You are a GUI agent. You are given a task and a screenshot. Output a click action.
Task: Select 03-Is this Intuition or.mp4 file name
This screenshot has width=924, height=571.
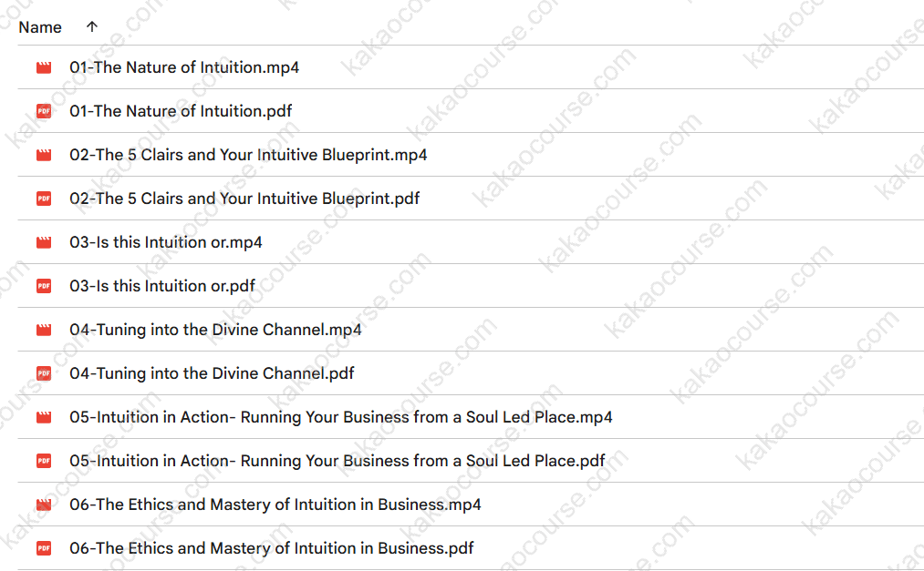[x=166, y=242]
